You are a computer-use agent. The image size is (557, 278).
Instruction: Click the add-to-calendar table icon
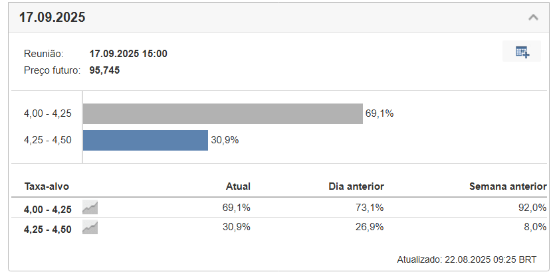pos(522,51)
